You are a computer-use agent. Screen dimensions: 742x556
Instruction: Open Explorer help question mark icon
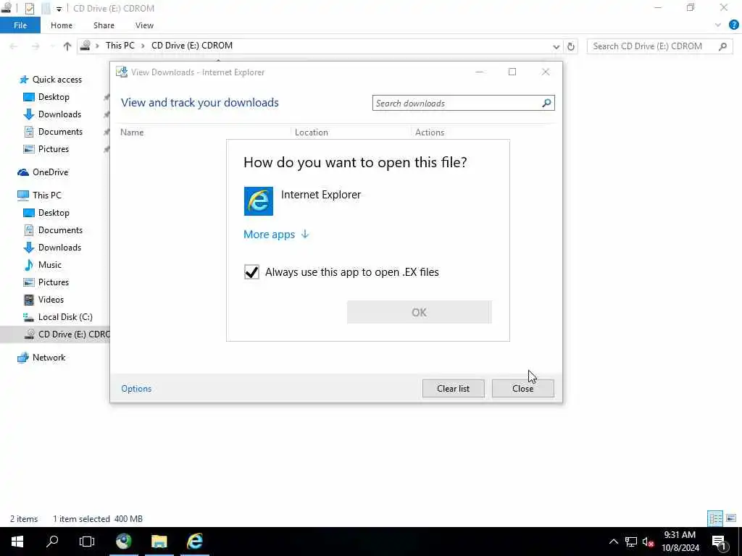[734, 25]
